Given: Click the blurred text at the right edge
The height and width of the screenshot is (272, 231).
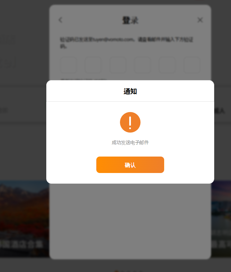Looking at the screenshot, I should point(220,111).
